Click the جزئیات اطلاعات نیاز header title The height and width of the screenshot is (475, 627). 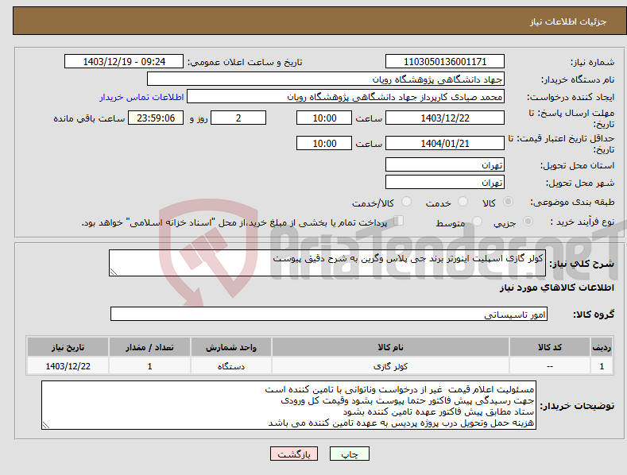click(x=568, y=21)
